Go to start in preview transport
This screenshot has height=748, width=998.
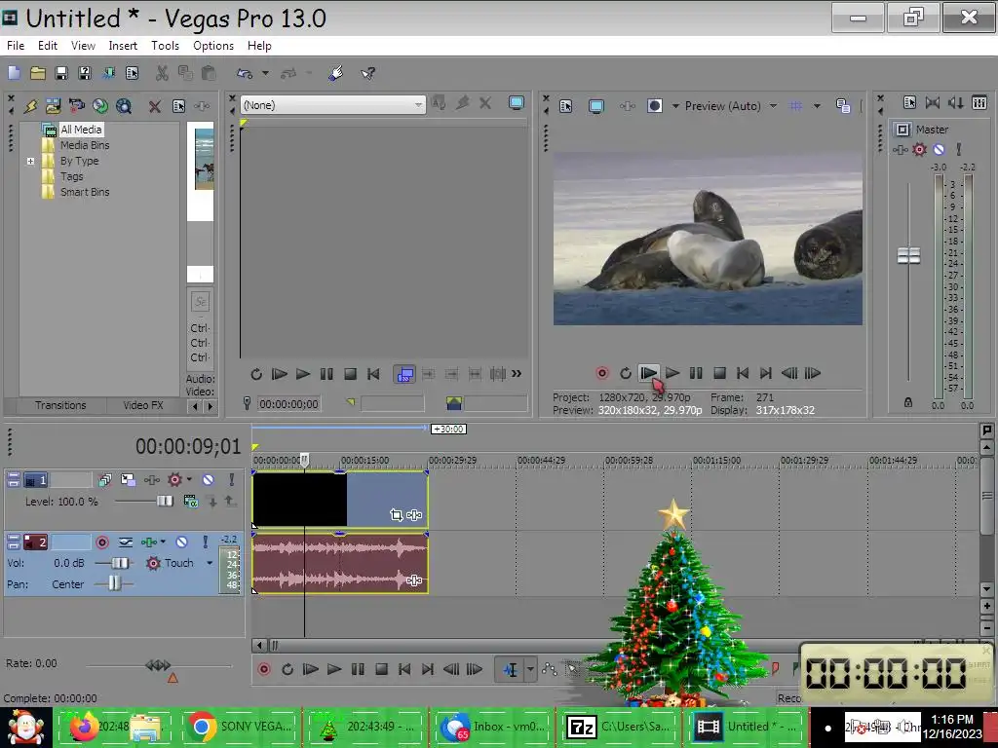pyautogui.click(x=743, y=373)
